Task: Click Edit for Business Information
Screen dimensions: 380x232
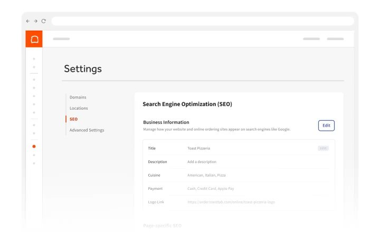Action: [x=326, y=125]
